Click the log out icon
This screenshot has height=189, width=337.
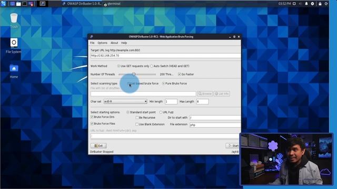[x=326, y=4]
